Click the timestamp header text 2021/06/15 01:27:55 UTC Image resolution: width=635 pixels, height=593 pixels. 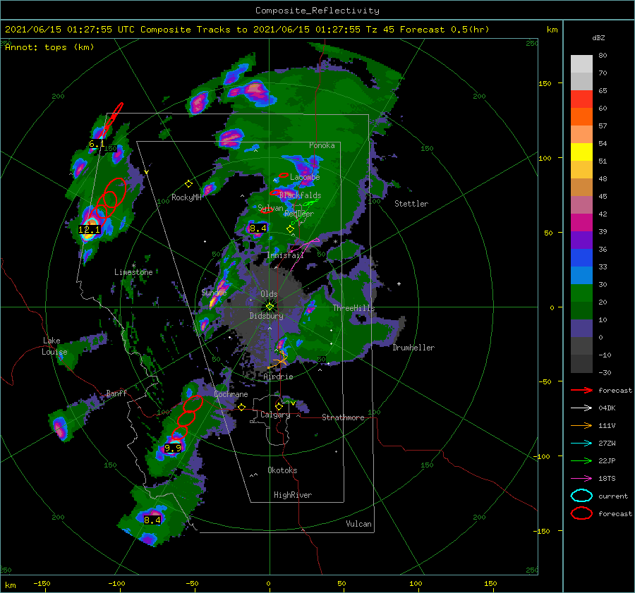pos(70,30)
